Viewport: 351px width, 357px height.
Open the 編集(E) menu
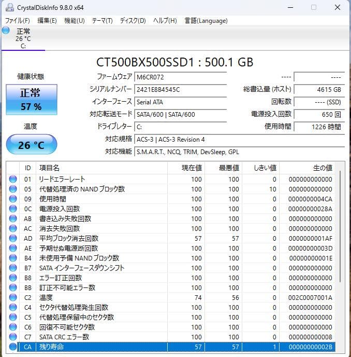[47, 21]
